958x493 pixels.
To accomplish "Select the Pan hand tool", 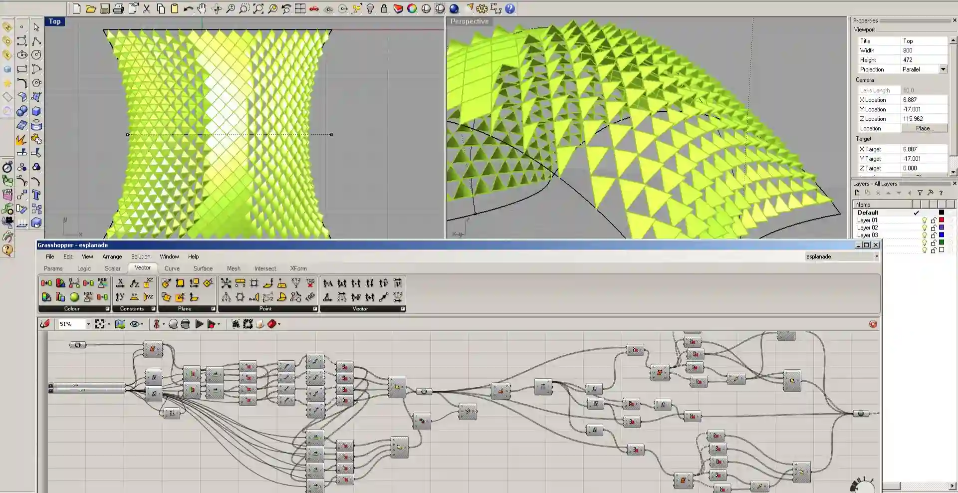I will [202, 8].
